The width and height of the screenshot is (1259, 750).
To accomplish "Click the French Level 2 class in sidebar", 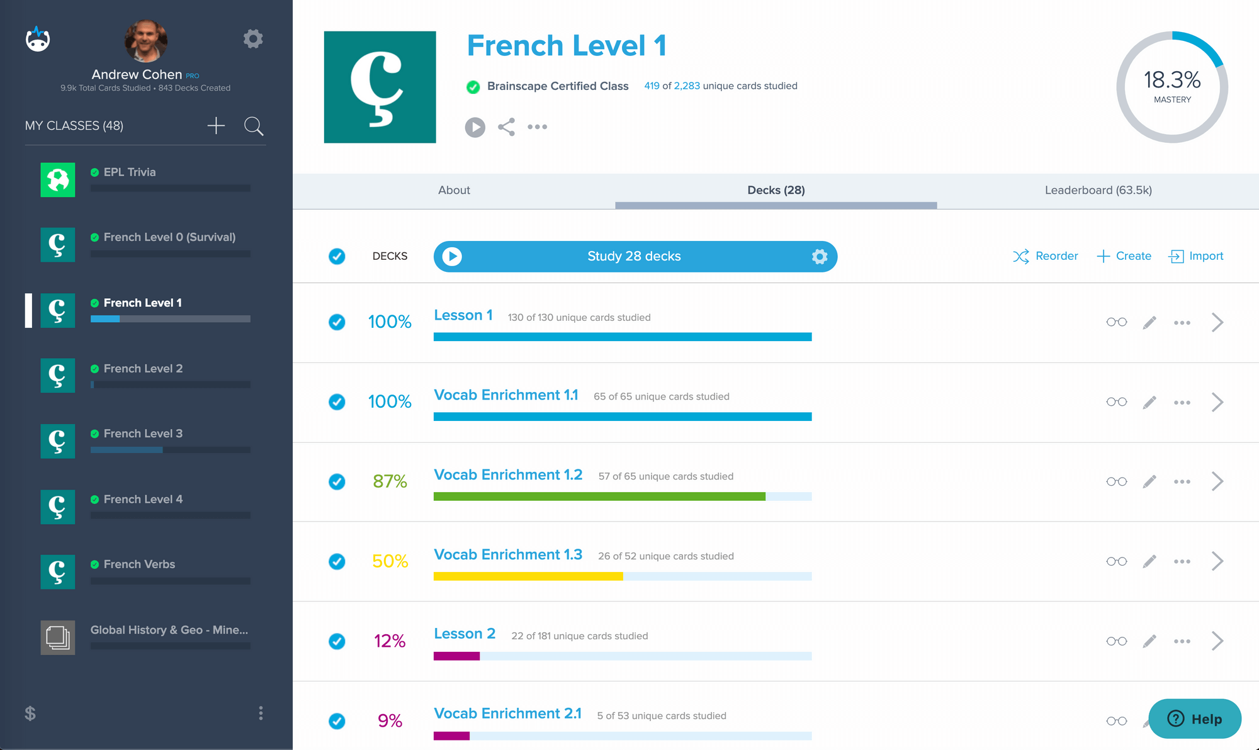I will [x=145, y=368].
